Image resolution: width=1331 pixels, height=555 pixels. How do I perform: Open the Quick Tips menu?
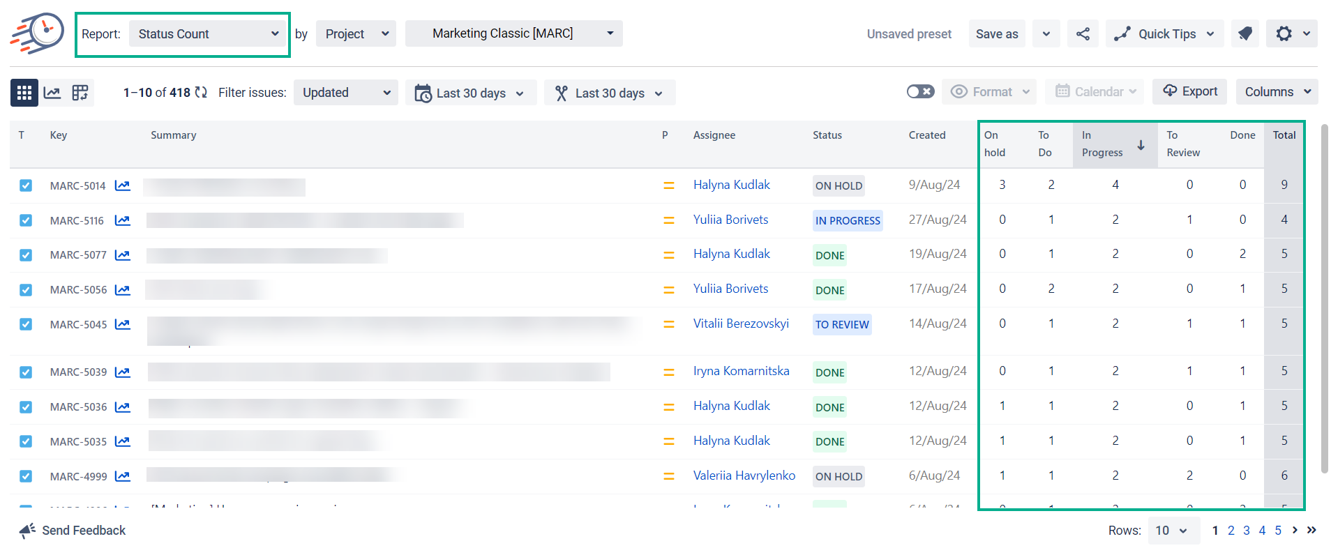pyautogui.click(x=1164, y=33)
